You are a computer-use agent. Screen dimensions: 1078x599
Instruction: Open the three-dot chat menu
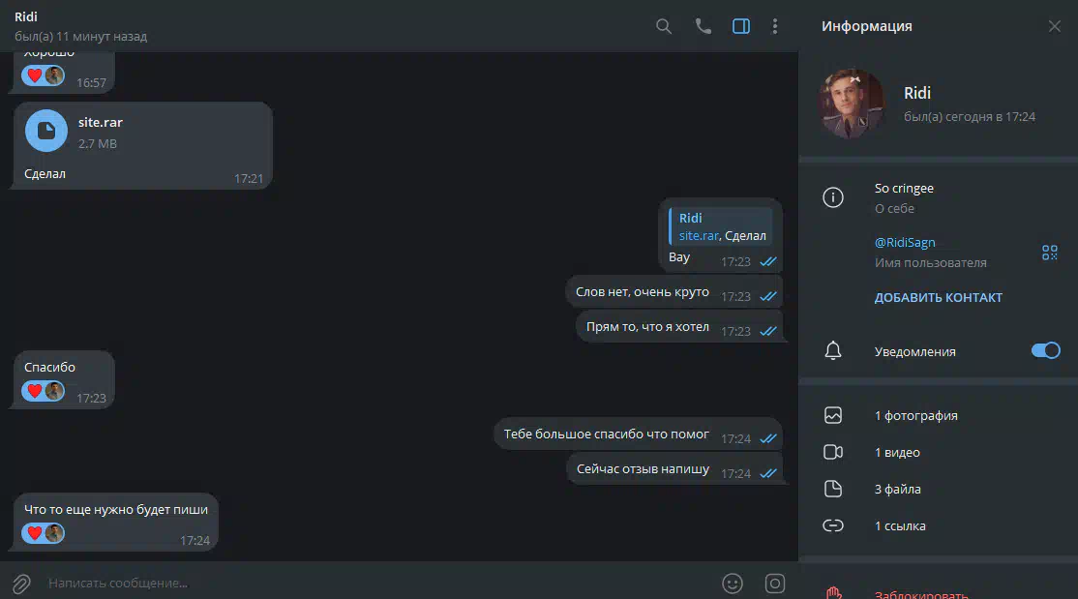(x=775, y=26)
